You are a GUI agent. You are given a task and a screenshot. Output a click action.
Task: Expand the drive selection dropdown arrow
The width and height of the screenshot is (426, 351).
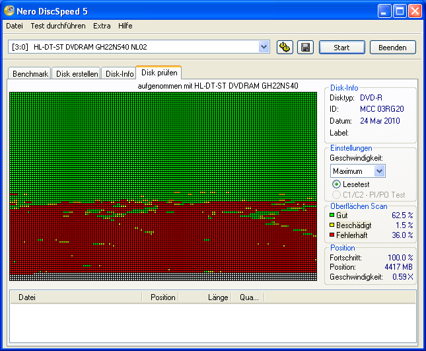264,47
